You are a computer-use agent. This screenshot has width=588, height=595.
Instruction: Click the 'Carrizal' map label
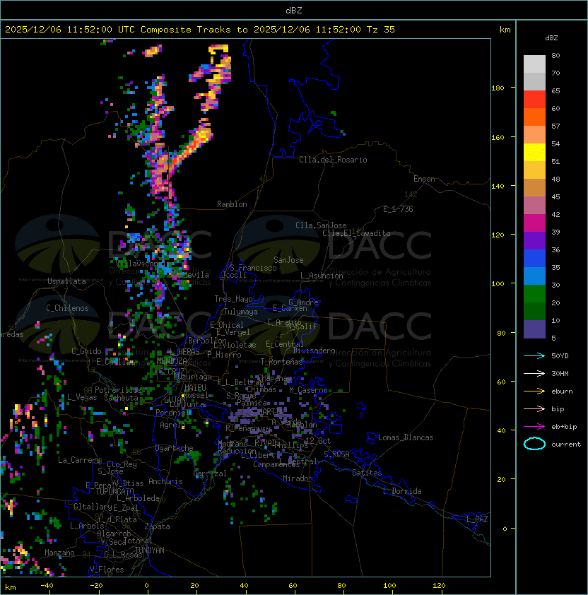coord(210,473)
